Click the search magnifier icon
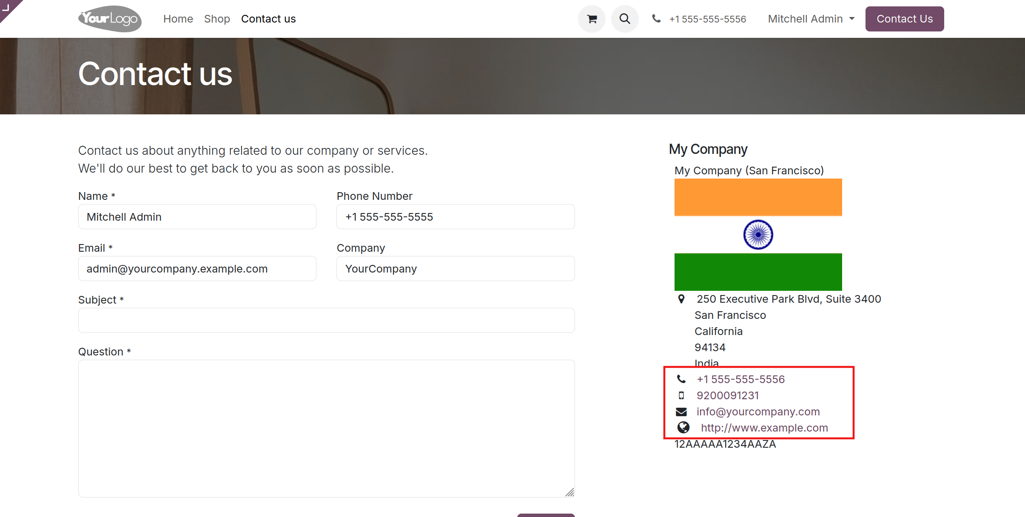Image resolution: width=1025 pixels, height=517 pixels. [625, 19]
